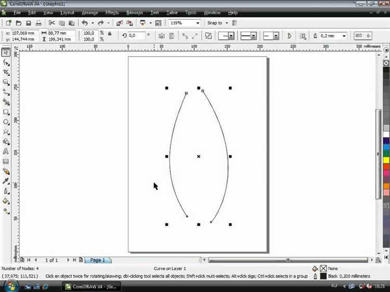Click Mirror vertically button

tap(172, 36)
